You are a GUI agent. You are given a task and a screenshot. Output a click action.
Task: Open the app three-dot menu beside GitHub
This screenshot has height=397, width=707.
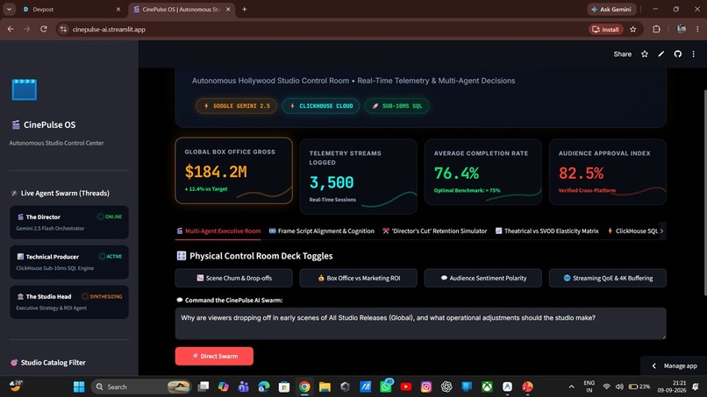tap(694, 54)
